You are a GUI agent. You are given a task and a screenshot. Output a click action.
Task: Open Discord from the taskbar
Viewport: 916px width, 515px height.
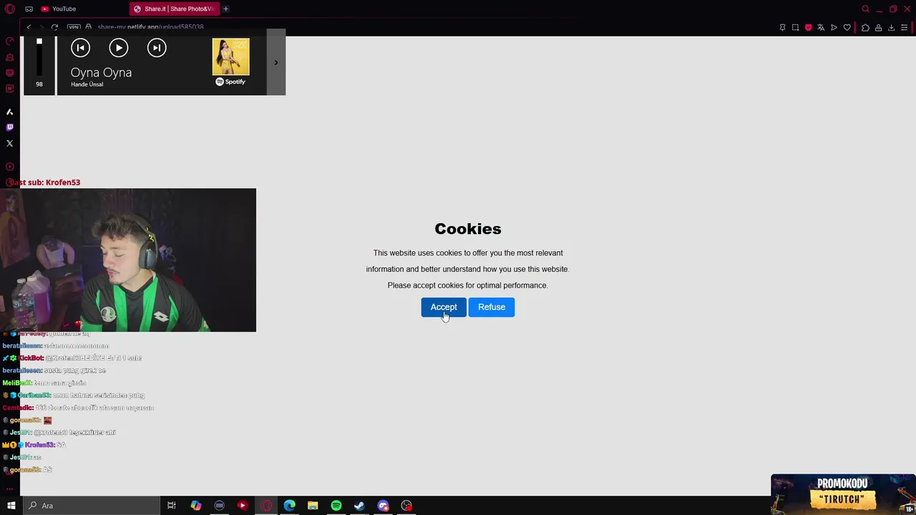[x=383, y=506]
